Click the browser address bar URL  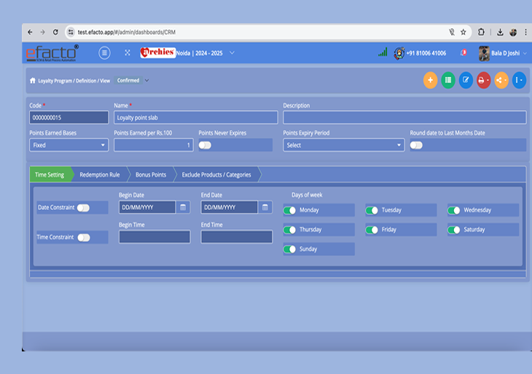(x=127, y=32)
